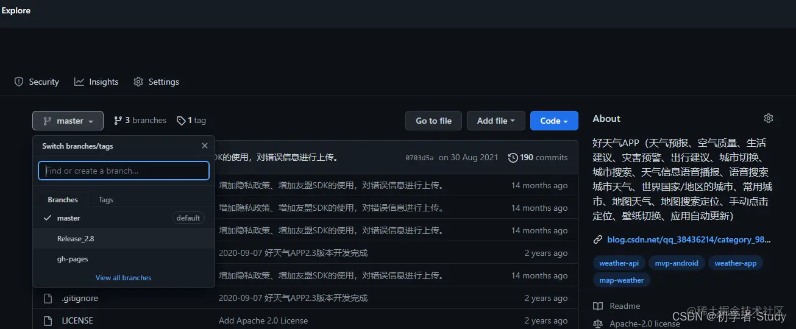Click the tag icon beside 1 tag

[181, 121]
